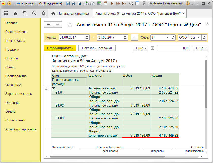Go back with the left arrow button
The height and width of the screenshot is (163, 213).
coord(48,25)
